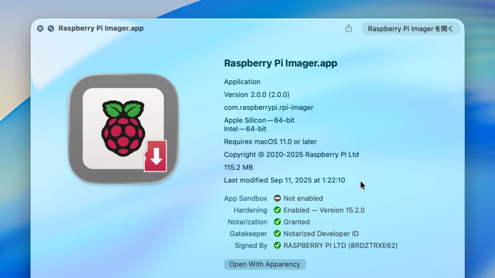Click the App Sandbox 'Not enabled' status icon
The image size is (495, 278).
pos(277,198)
